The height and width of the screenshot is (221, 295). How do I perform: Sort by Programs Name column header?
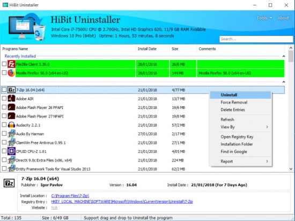[68, 49]
